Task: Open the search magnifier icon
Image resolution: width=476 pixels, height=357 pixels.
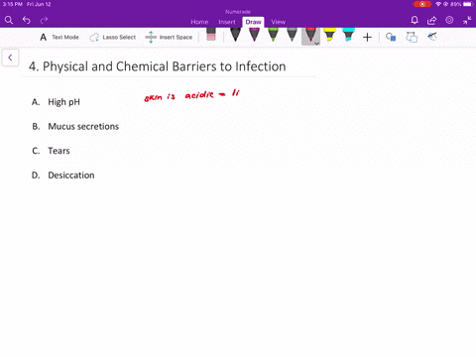Action: (9, 21)
